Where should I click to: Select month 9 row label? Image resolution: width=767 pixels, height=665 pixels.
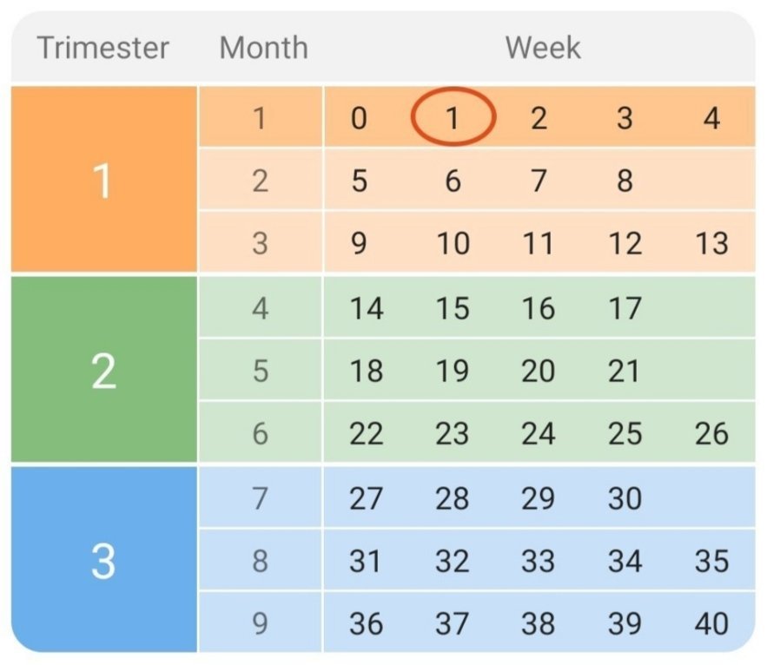260,623
